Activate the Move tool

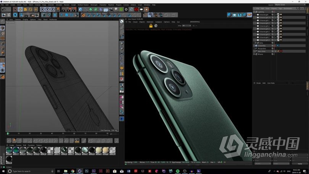[20, 9]
